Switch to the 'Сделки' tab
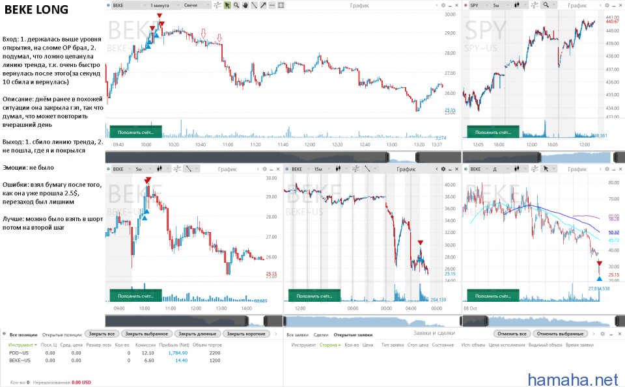 point(321,335)
